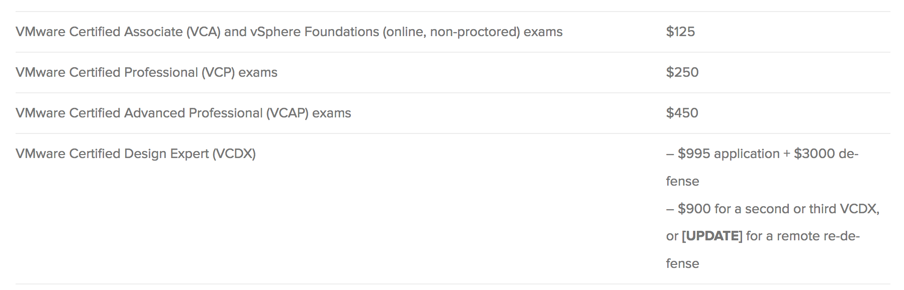Click the "vSphere Foundations" text

(x=314, y=32)
